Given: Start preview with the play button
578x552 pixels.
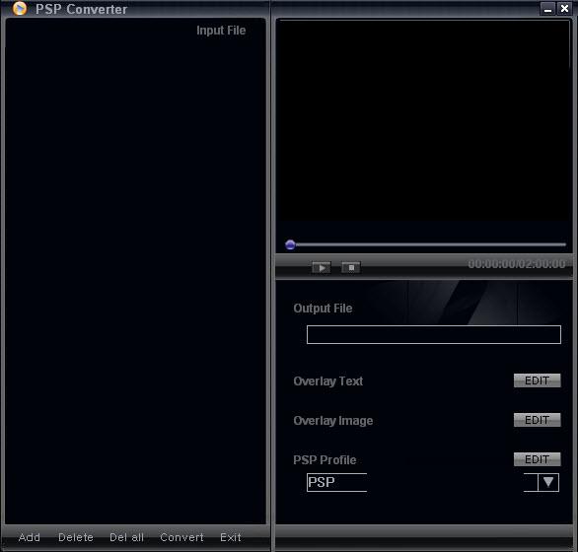Looking at the screenshot, I should point(322,267).
